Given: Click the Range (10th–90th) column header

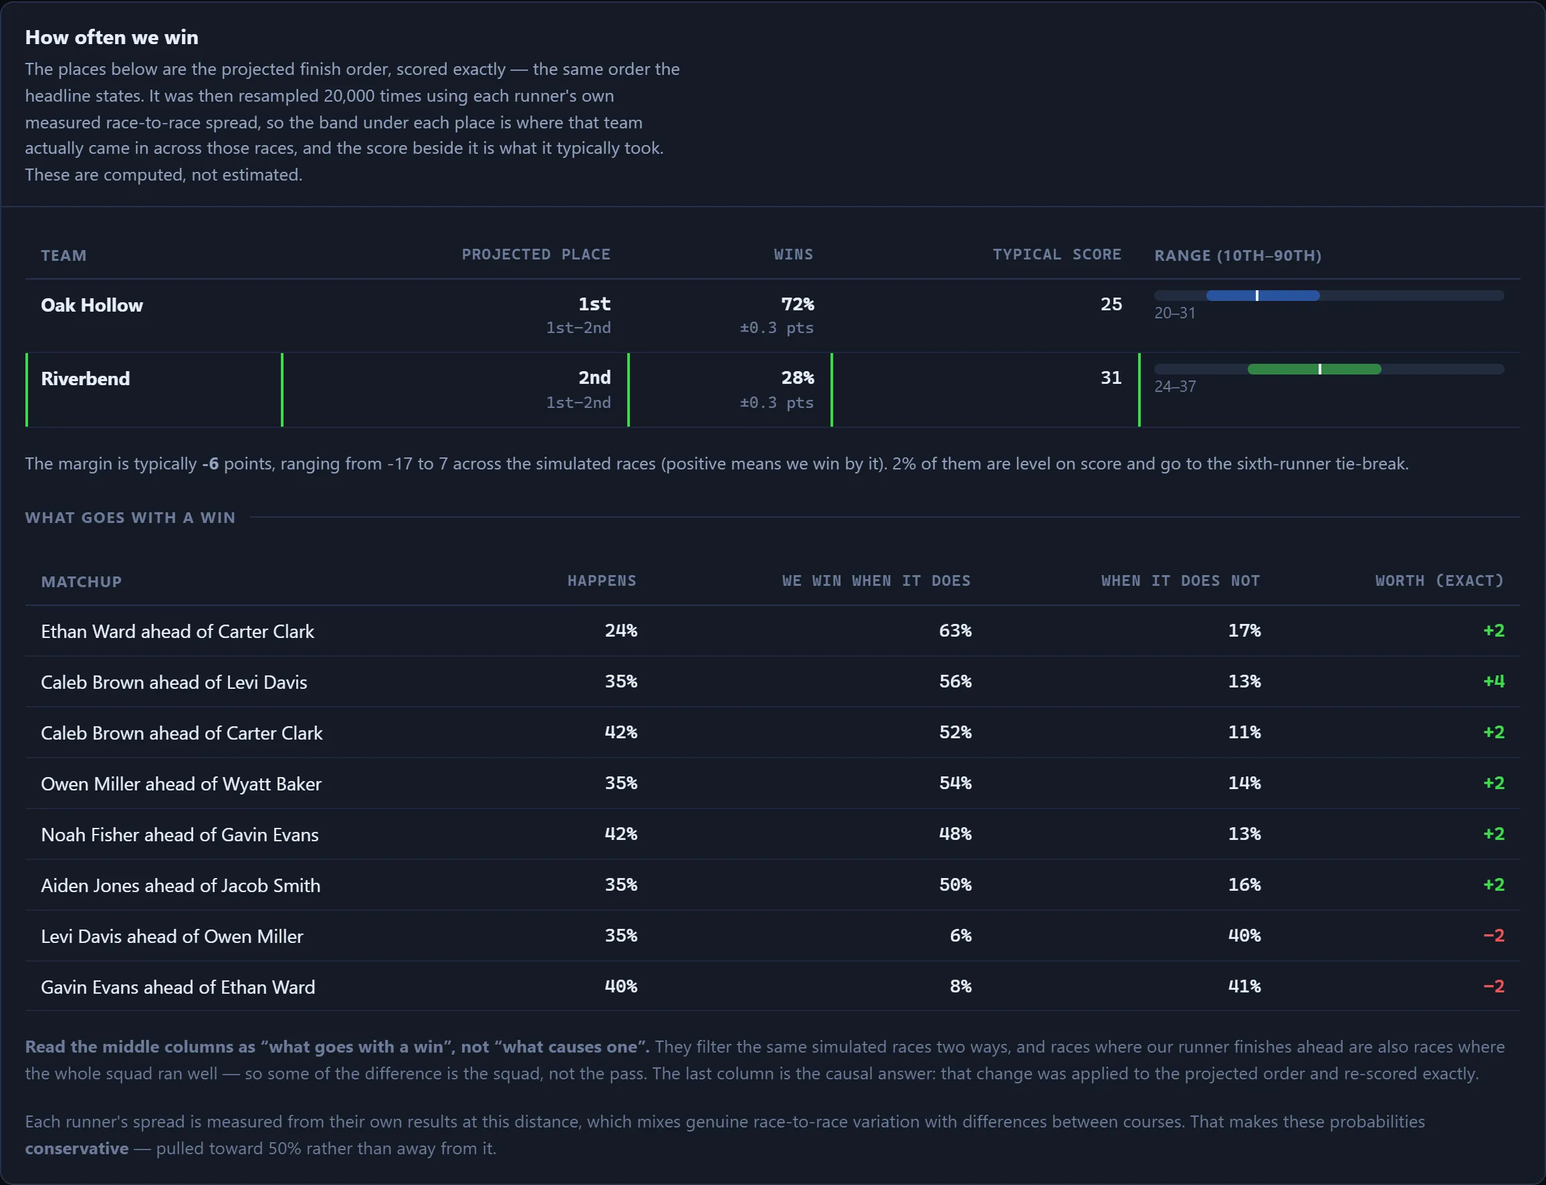Looking at the screenshot, I should [x=1238, y=255].
